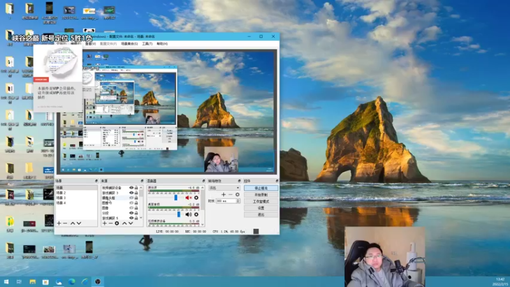The height and width of the screenshot is (287, 510).
Task: Click the red button in the VIP plugin popup
Action: point(41,79)
